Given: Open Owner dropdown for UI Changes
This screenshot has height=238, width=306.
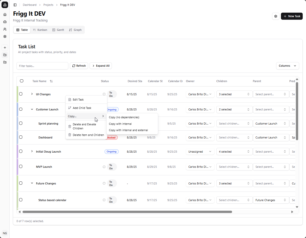Looking at the screenshot, I should [200, 94].
